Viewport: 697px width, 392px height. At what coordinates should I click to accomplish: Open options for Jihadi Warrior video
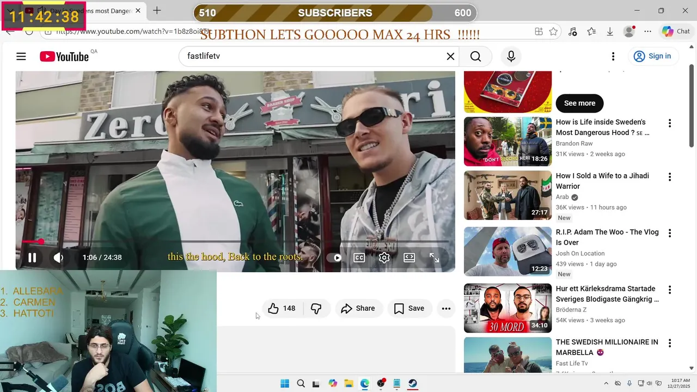(x=670, y=177)
